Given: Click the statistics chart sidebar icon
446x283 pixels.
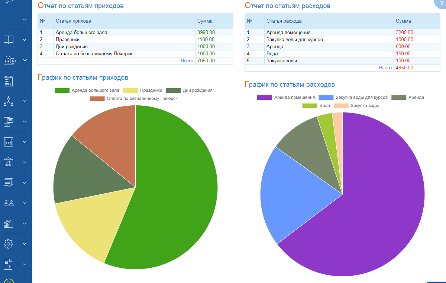Looking at the screenshot, I should [9, 223].
